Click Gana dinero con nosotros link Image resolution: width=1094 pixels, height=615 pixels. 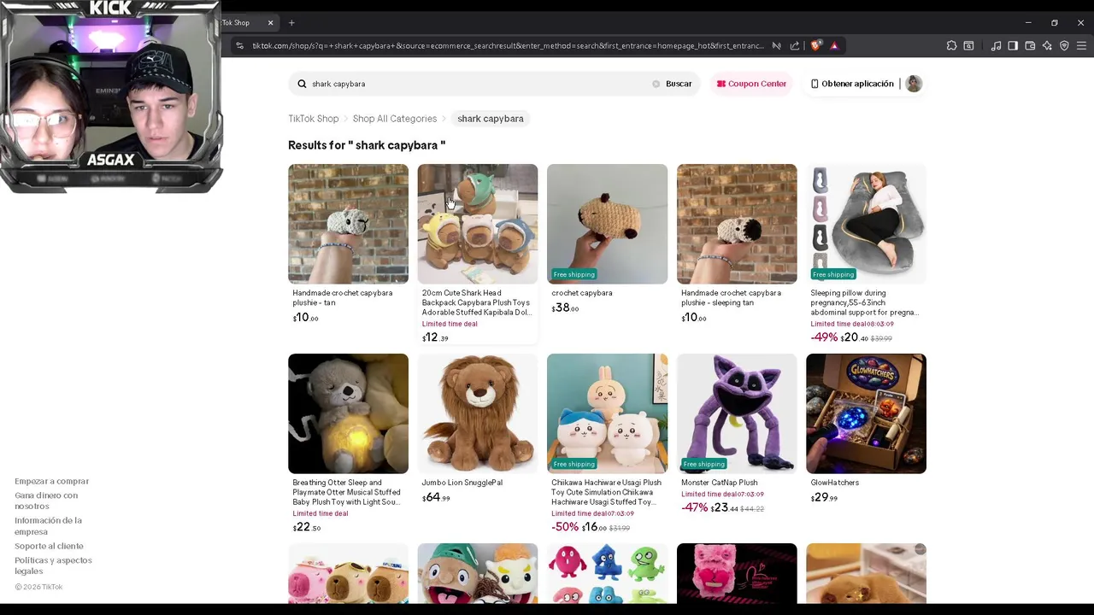pyautogui.click(x=46, y=501)
